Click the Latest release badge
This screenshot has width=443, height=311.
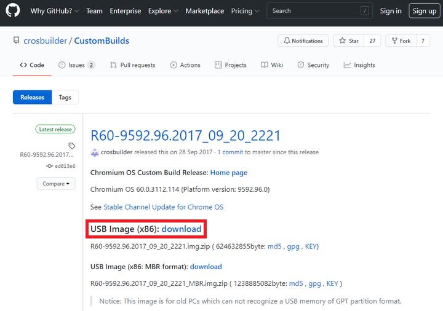(55, 129)
